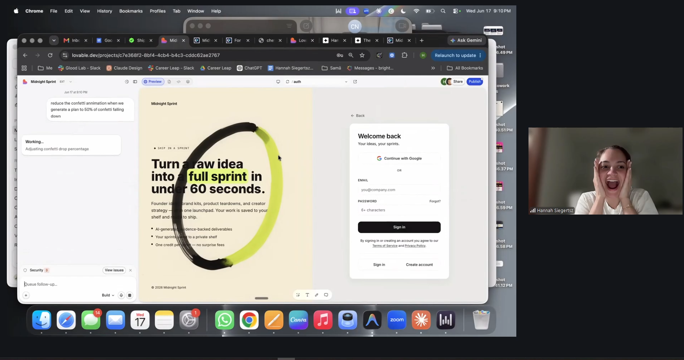Open the Chrome apps grid icon

tap(24, 68)
